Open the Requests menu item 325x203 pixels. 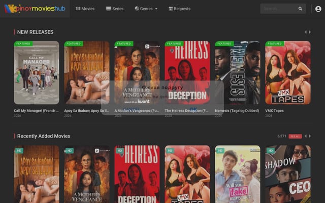(179, 9)
